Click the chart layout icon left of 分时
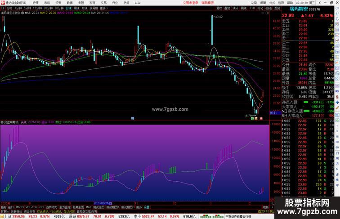Image resolution: width=340 pixels, height=219 pixels. (x=3, y=8)
